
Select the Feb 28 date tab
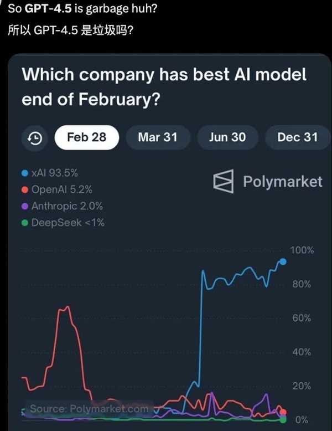(x=86, y=137)
